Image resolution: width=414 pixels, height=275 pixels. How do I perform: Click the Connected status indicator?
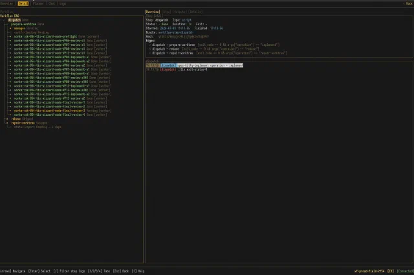(x=406, y=271)
